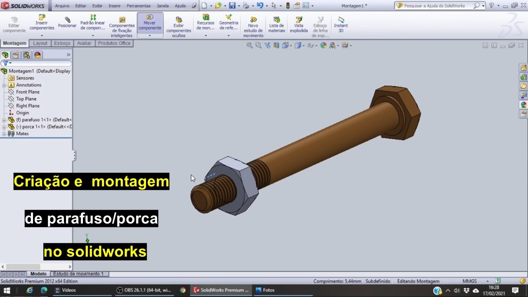The width and height of the screenshot is (528, 297).
Task: Open Lista de materiais
Action: click(277, 25)
